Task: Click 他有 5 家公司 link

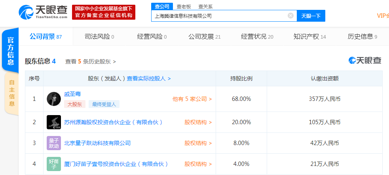Action: coord(192,99)
